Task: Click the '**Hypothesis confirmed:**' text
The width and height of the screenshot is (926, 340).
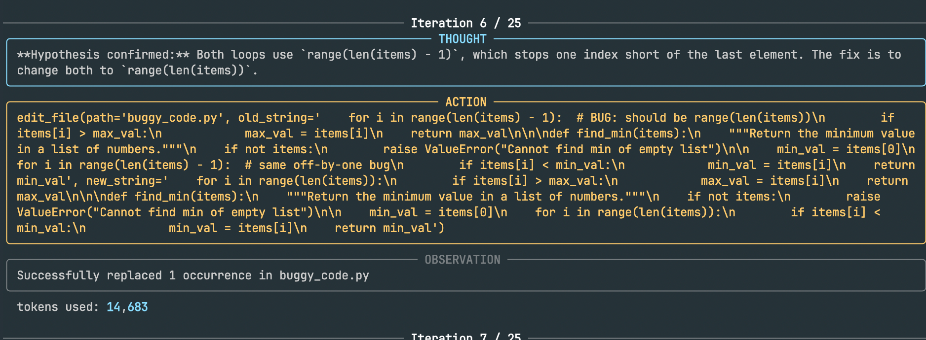Action: pyautogui.click(x=103, y=55)
